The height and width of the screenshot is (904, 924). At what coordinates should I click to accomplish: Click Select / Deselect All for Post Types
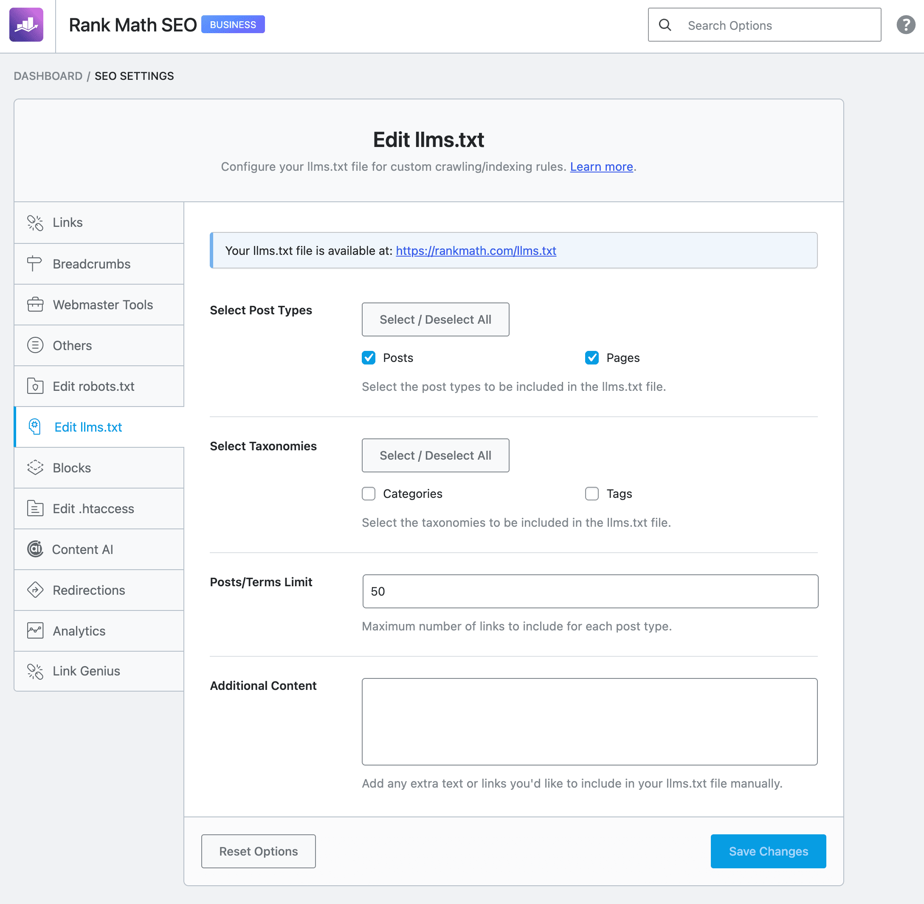pyautogui.click(x=435, y=319)
